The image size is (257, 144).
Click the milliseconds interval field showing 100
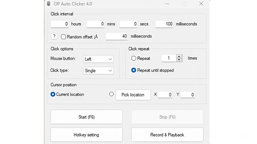tap(164, 24)
